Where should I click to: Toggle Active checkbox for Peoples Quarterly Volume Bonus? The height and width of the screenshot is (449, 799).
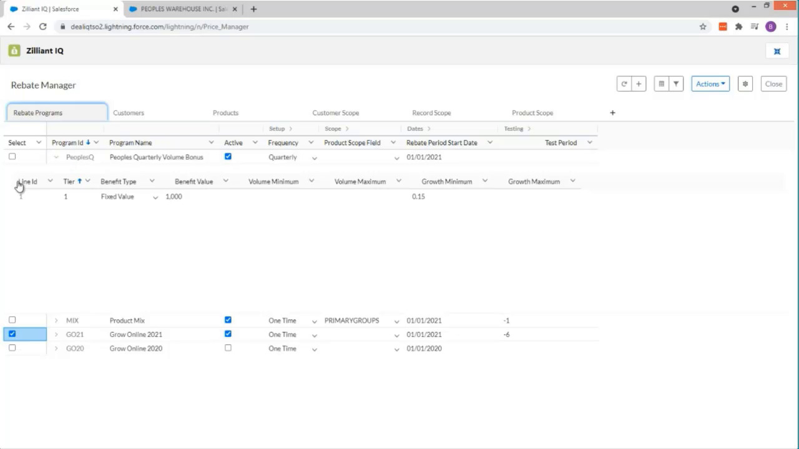228,157
